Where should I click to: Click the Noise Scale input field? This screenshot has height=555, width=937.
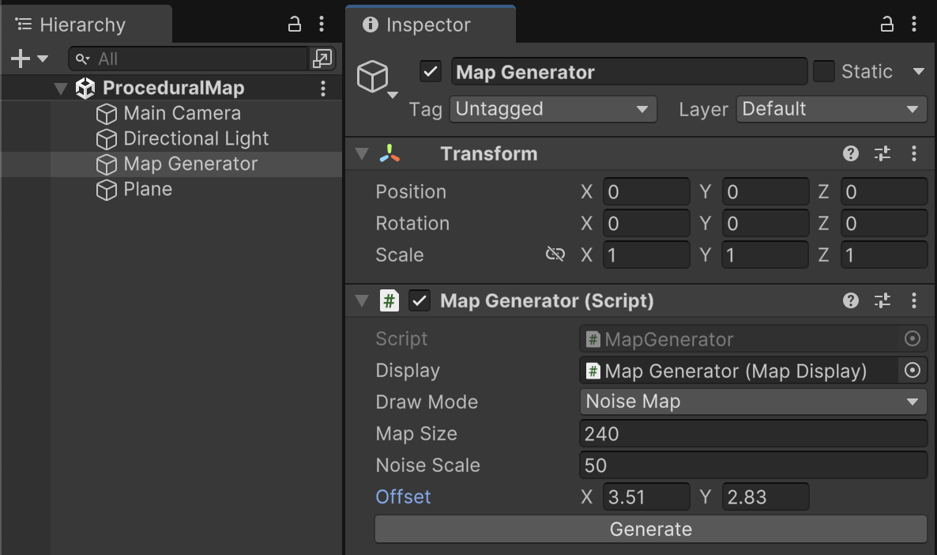753,465
